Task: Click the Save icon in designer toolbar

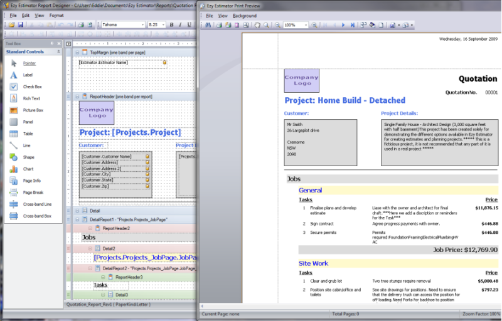Action: 21,24
